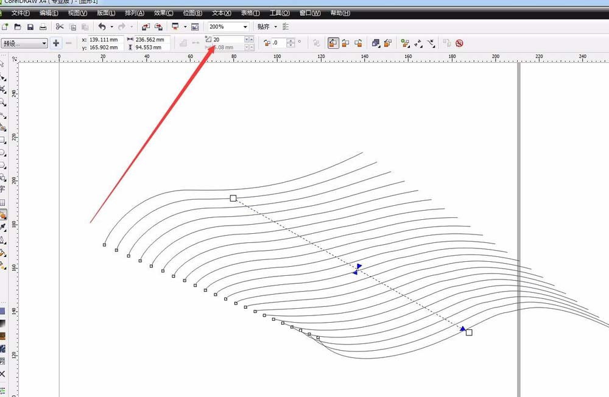Click the Export icon
The width and height of the screenshot is (609, 397).
coord(158,27)
